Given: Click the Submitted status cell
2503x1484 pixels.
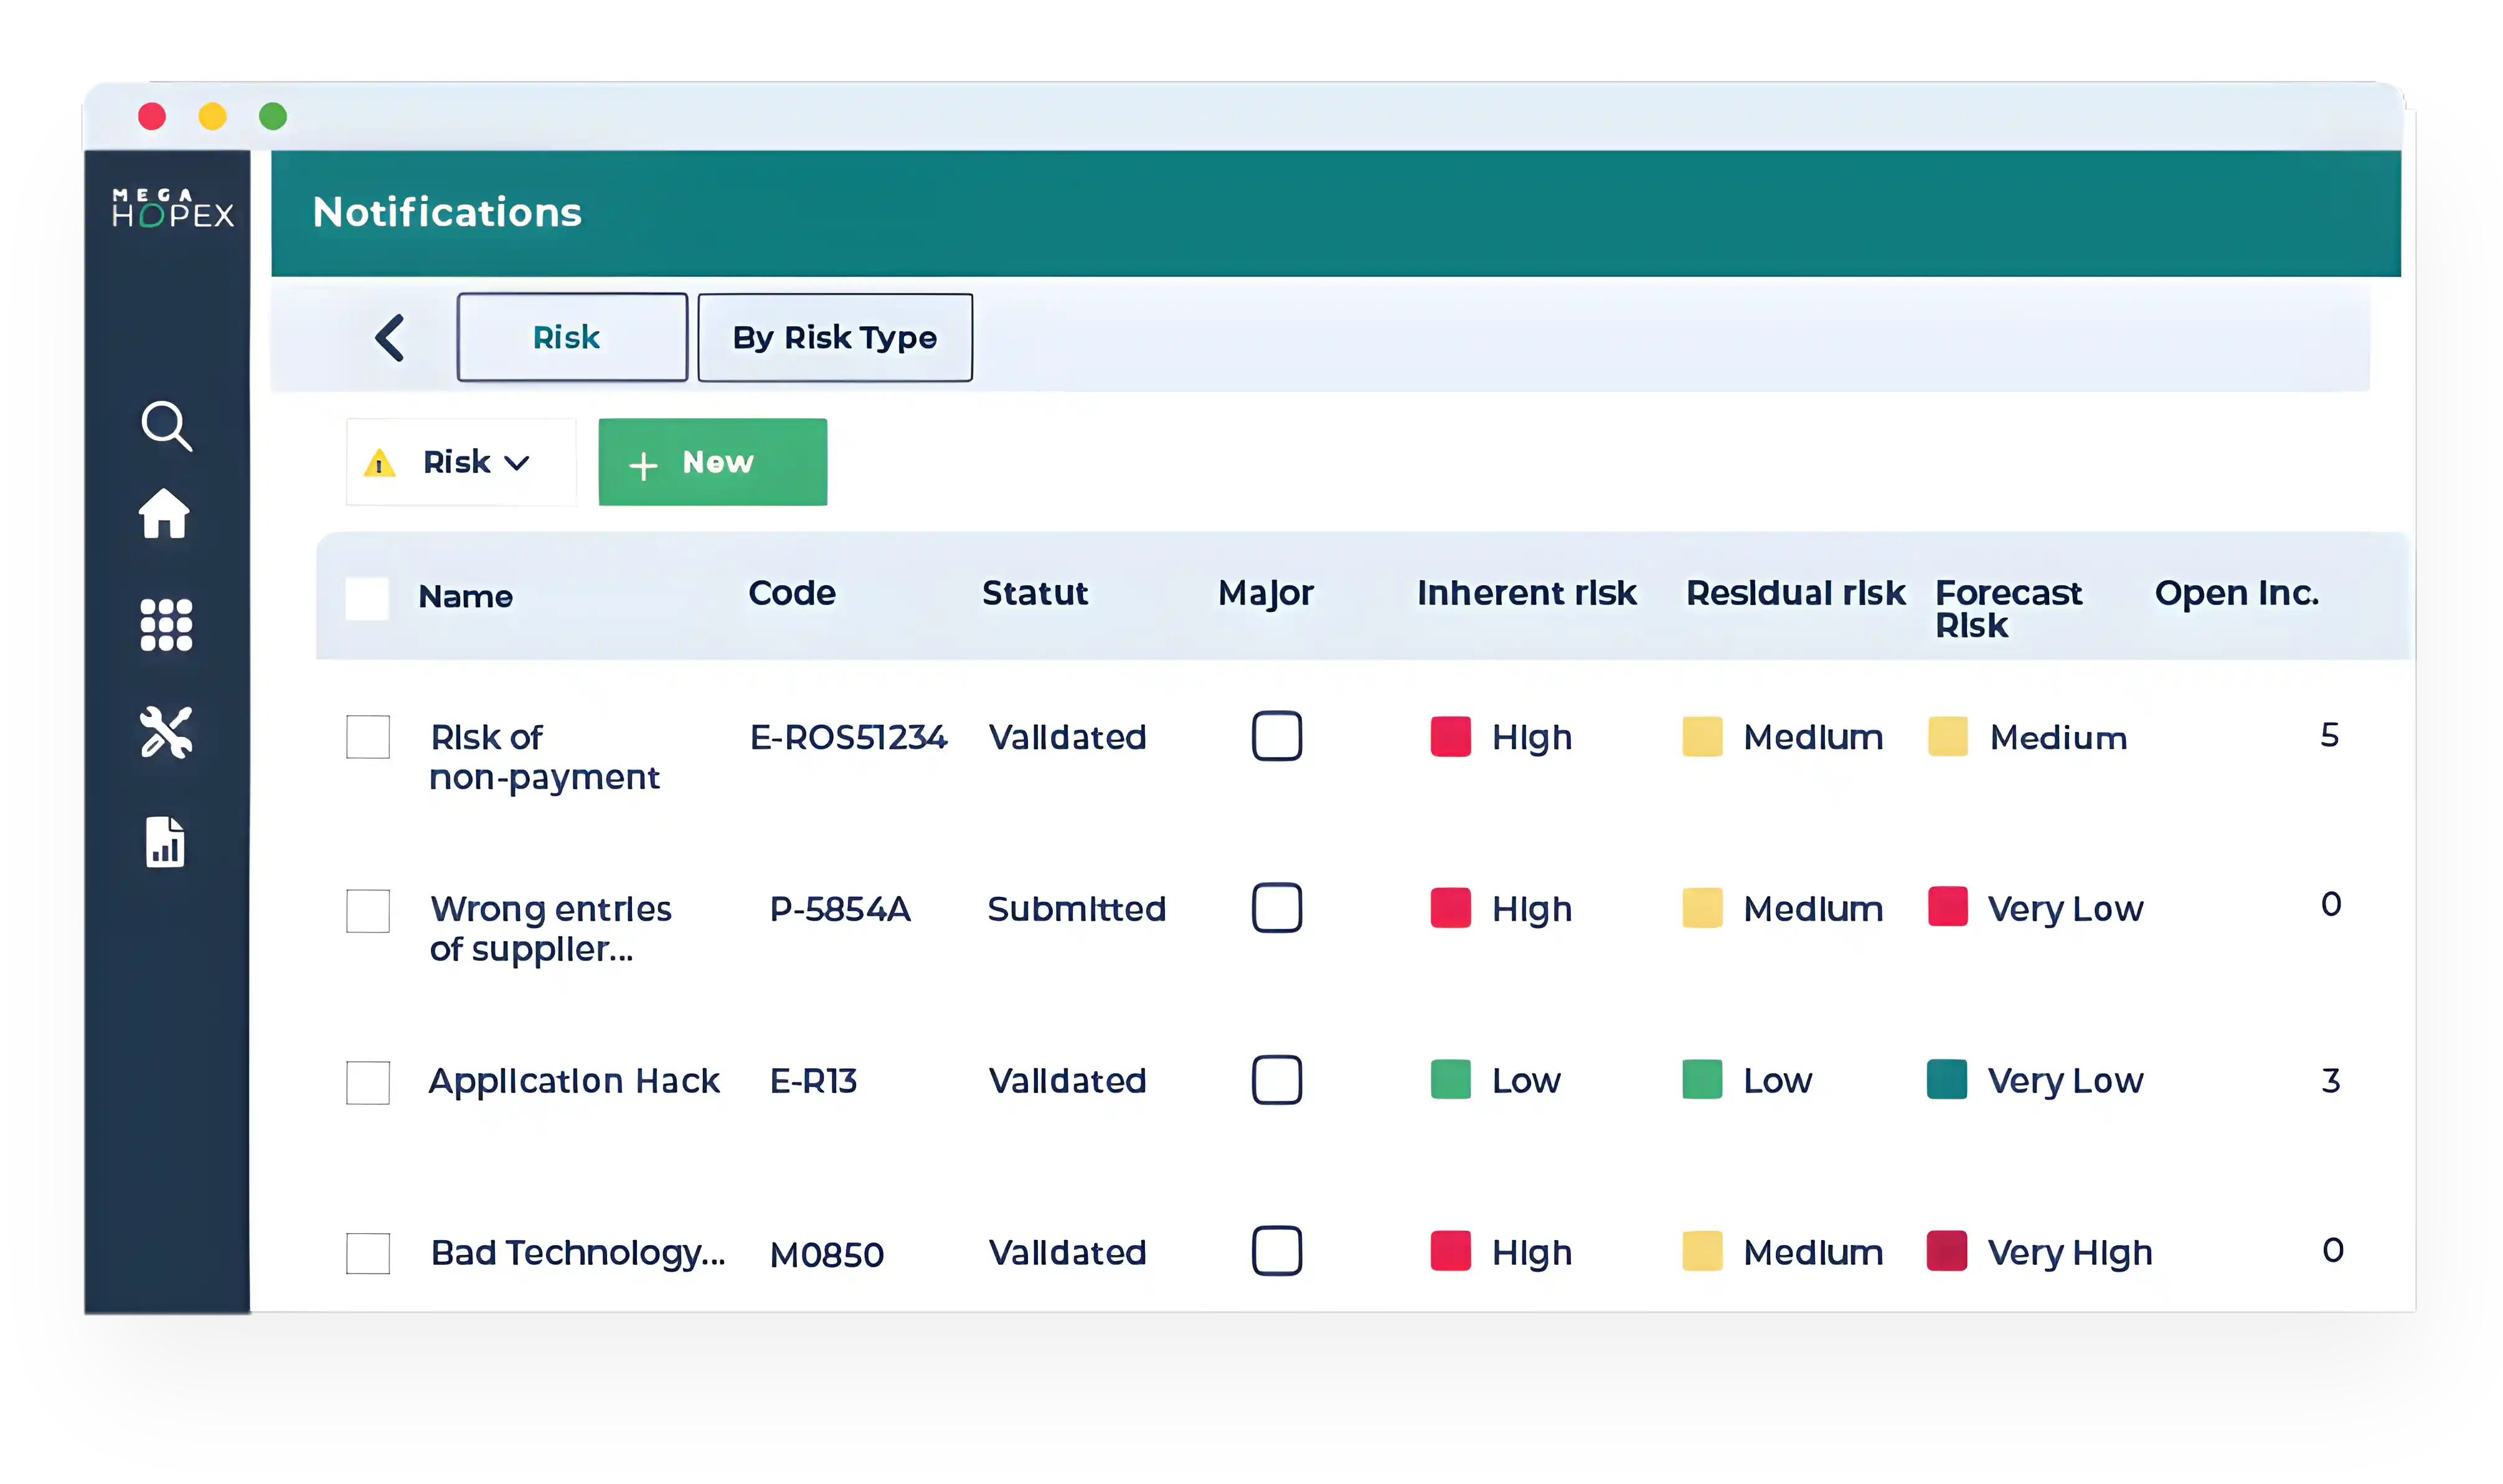Looking at the screenshot, I should (1076, 909).
